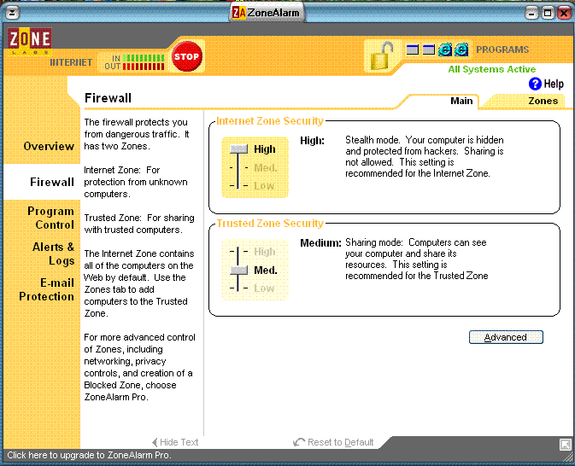This screenshot has width=575, height=466.
Task: Click the second Internet Explorer program icon
Action: 461,50
